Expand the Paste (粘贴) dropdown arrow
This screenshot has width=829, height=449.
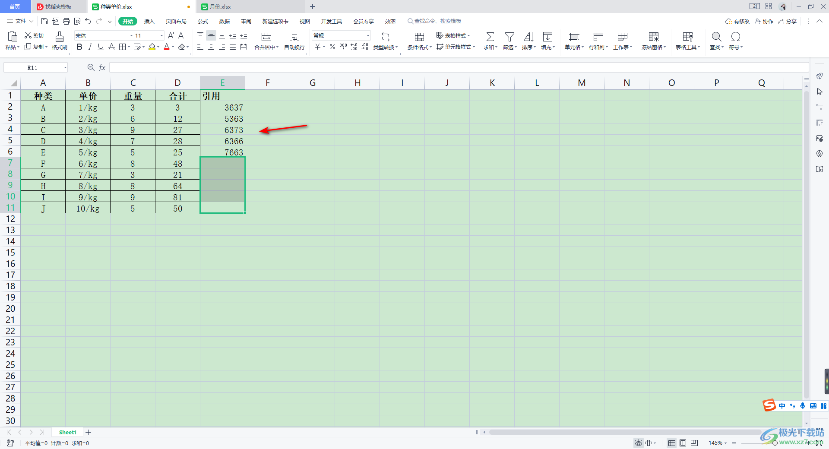pos(18,47)
